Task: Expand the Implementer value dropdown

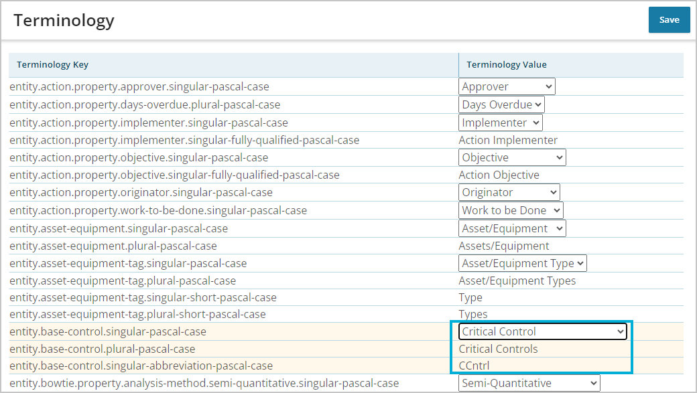Action: click(501, 123)
